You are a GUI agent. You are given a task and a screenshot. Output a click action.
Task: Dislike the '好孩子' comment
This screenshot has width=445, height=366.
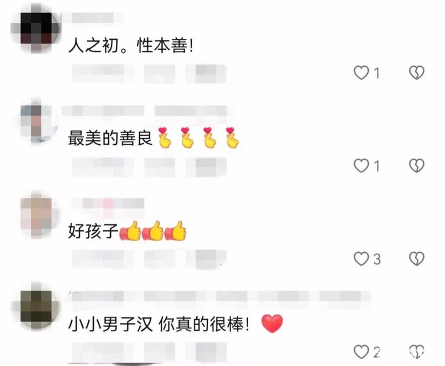click(x=416, y=259)
